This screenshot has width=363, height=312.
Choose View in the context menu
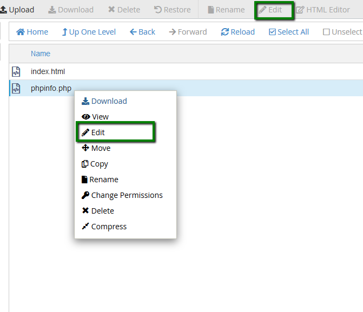[95, 117]
